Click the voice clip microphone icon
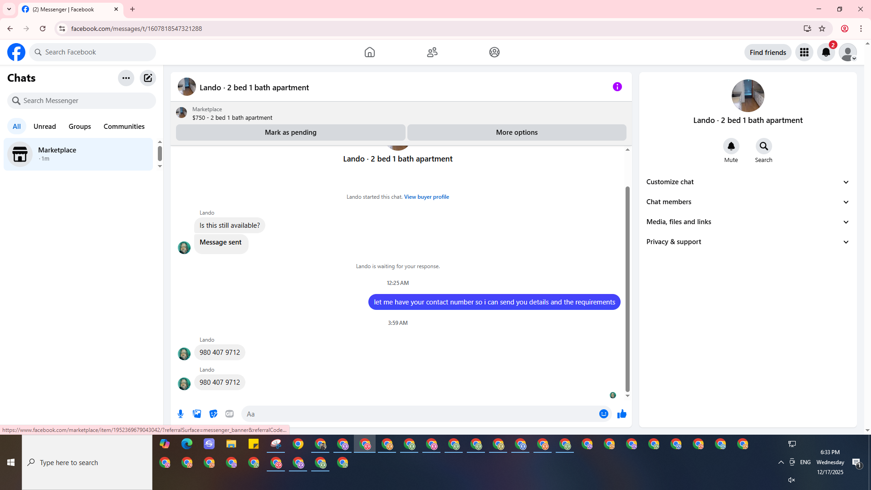Screen dimensions: 871x490 (181, 414)
